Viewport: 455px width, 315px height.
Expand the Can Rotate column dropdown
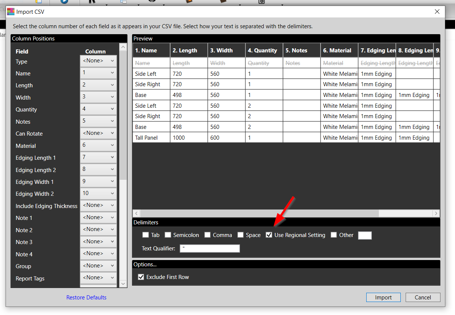click(x=98, y=133)
